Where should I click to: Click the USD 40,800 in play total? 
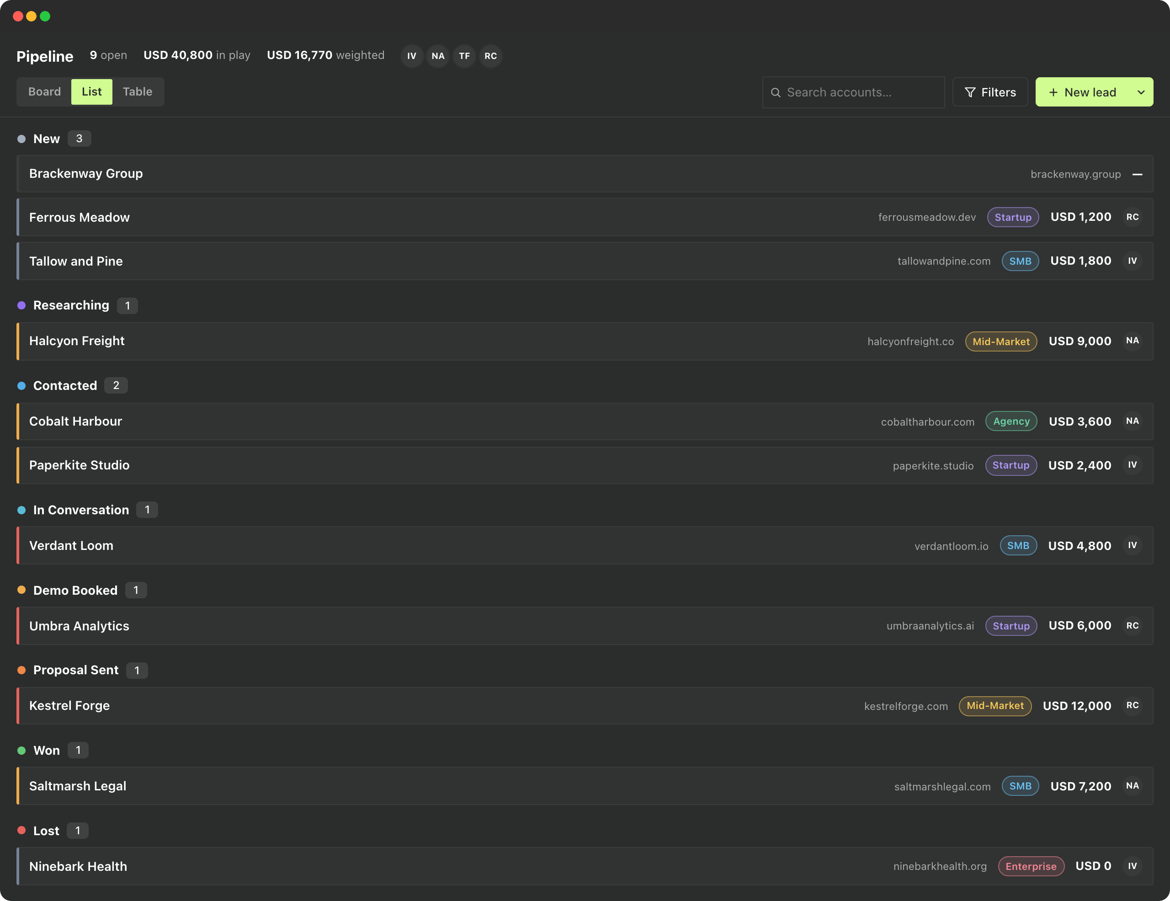click(x=197, y=55)
